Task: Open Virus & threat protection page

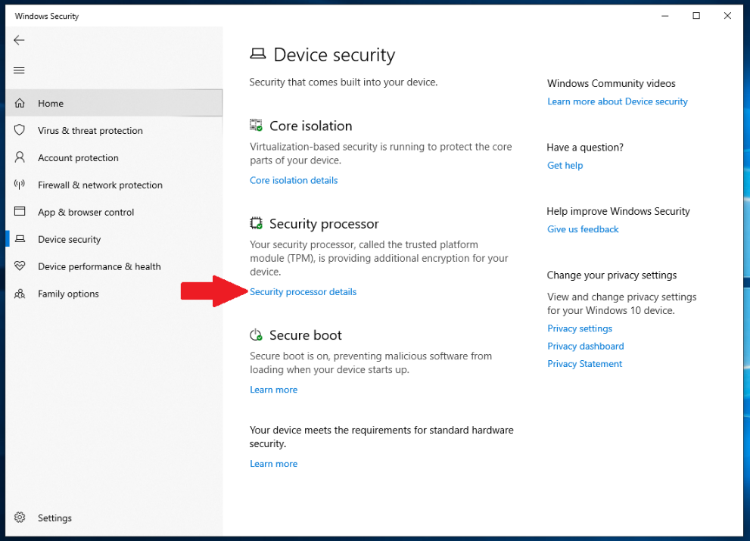Action: tap(114, 130)
